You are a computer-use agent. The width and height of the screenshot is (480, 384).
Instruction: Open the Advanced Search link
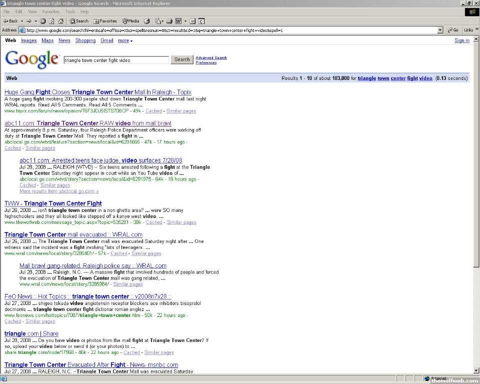(211, 57)
